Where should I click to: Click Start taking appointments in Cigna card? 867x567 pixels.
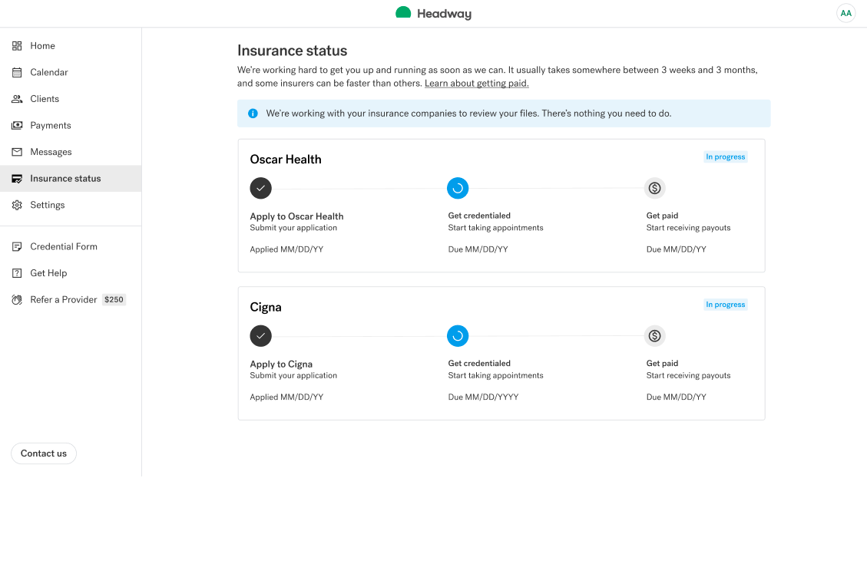[495, 376]
